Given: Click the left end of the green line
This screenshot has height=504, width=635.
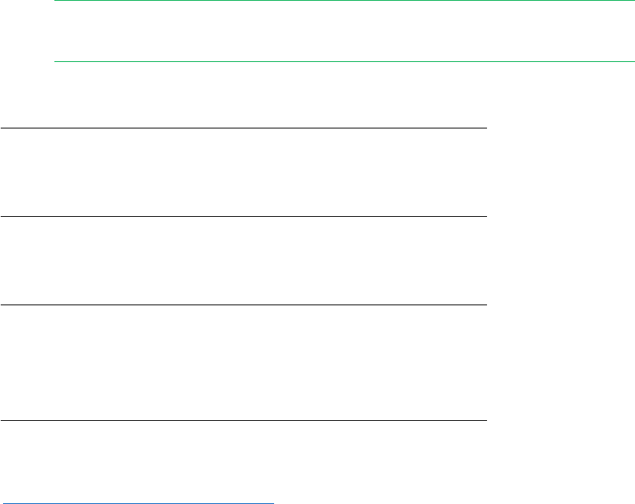Looking at the screenshot, I should [57, 1].
